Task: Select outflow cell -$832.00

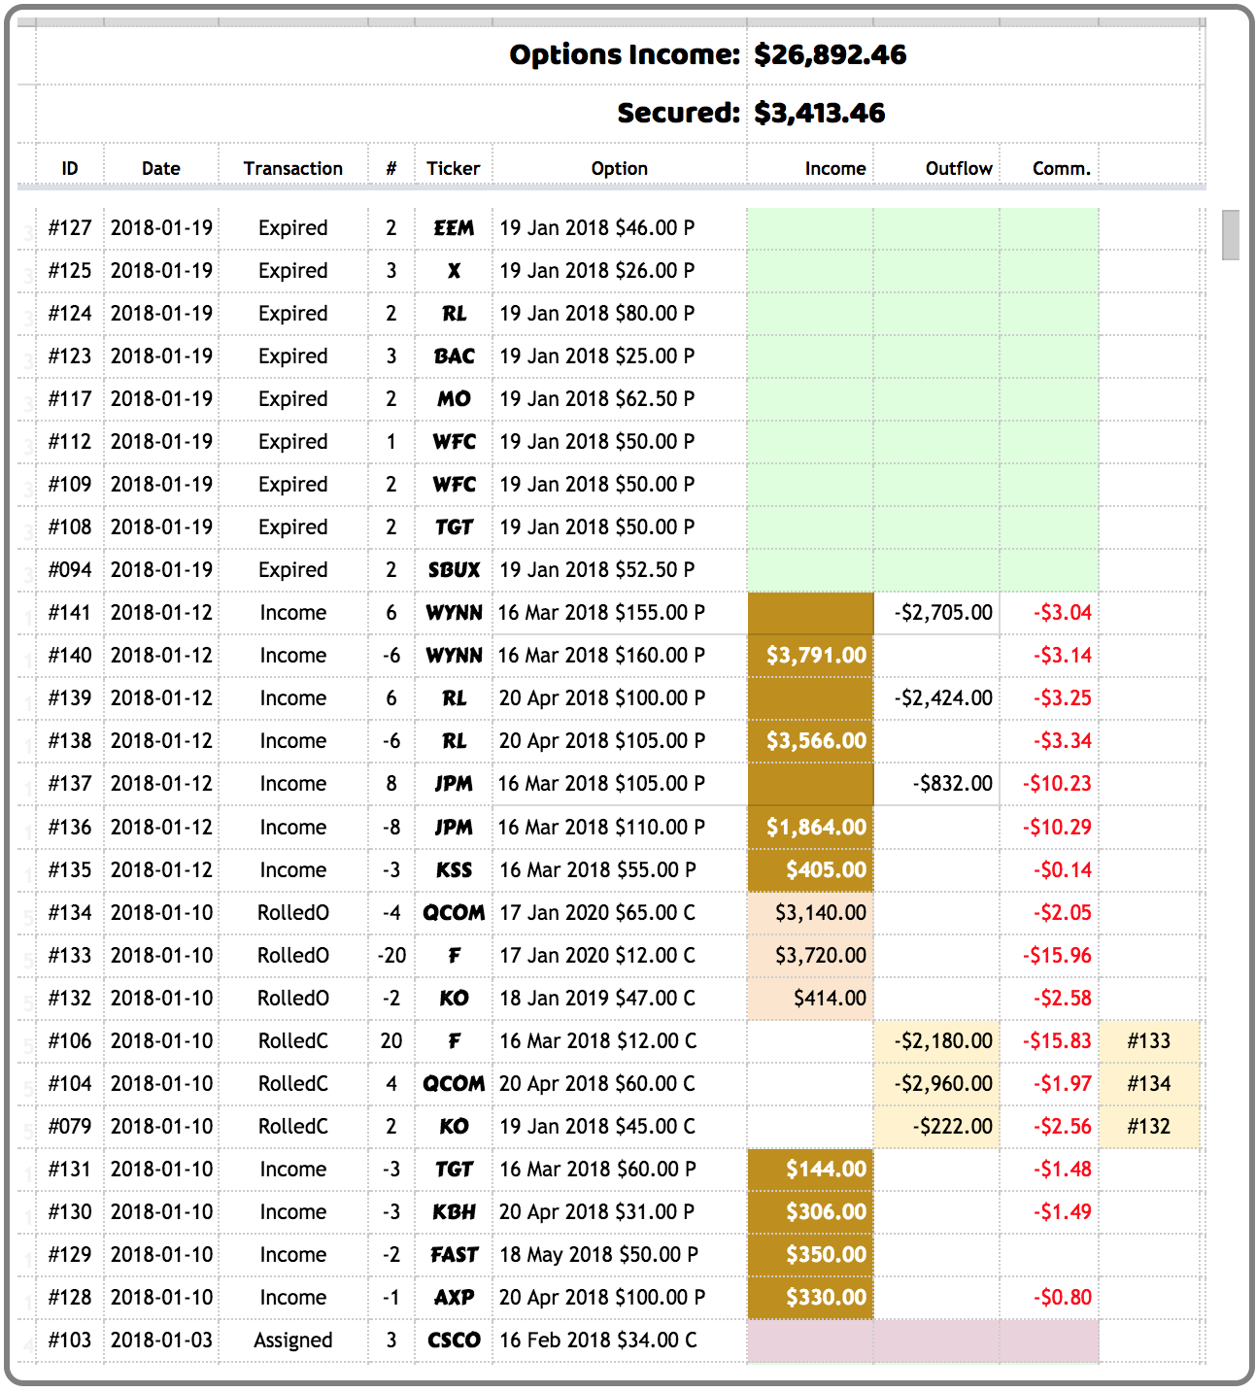Action: click(x=937, y=784)
